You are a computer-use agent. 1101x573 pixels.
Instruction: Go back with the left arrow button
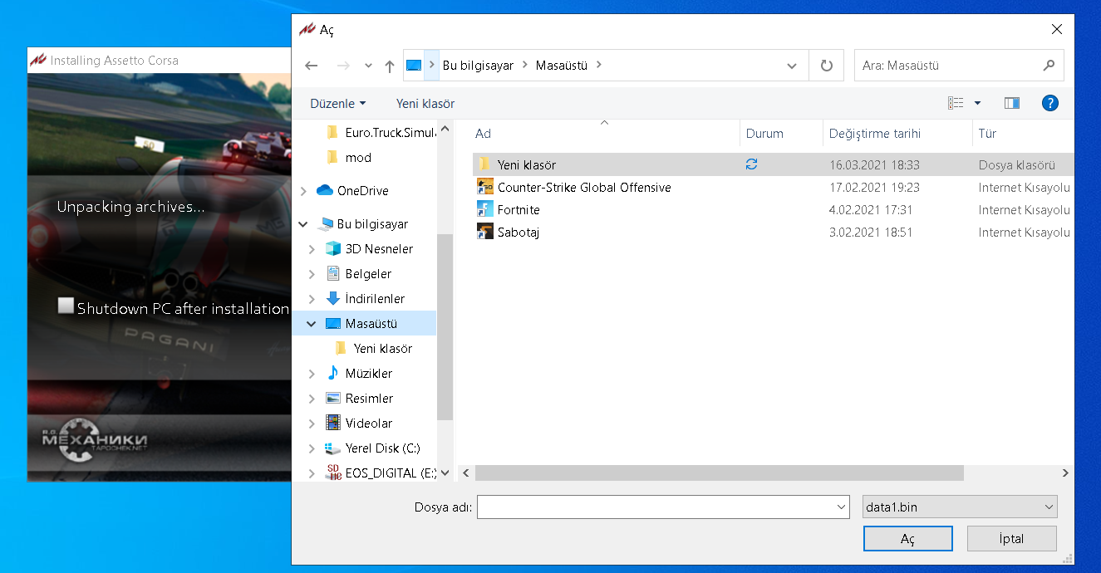point(312,66)
